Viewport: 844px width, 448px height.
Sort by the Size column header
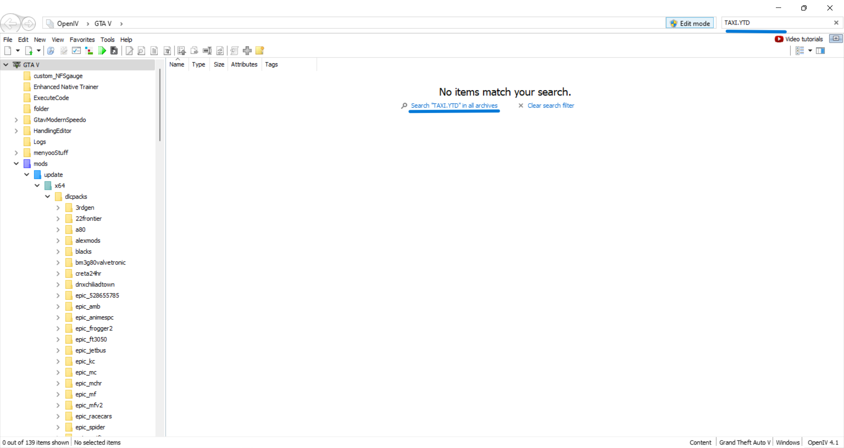coord(219,65)
